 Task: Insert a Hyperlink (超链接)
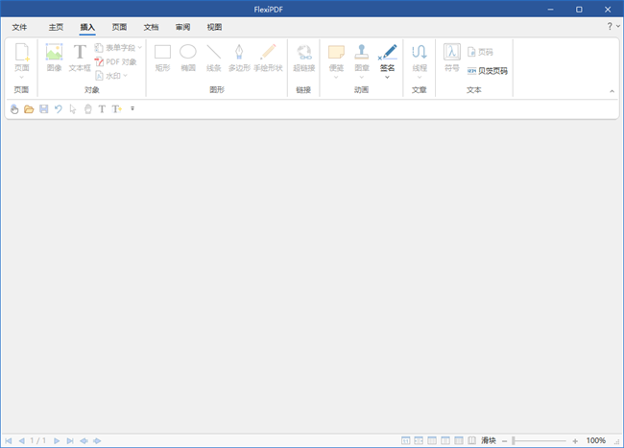click(303, 58)
